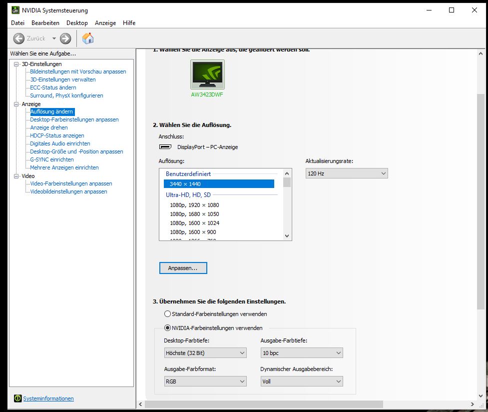Open ECC-Status ändern

point(53,87)
